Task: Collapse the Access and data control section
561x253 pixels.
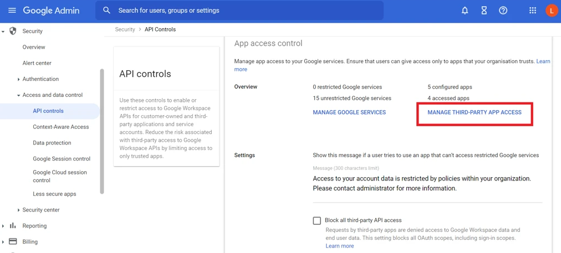Action: (18, 95)
